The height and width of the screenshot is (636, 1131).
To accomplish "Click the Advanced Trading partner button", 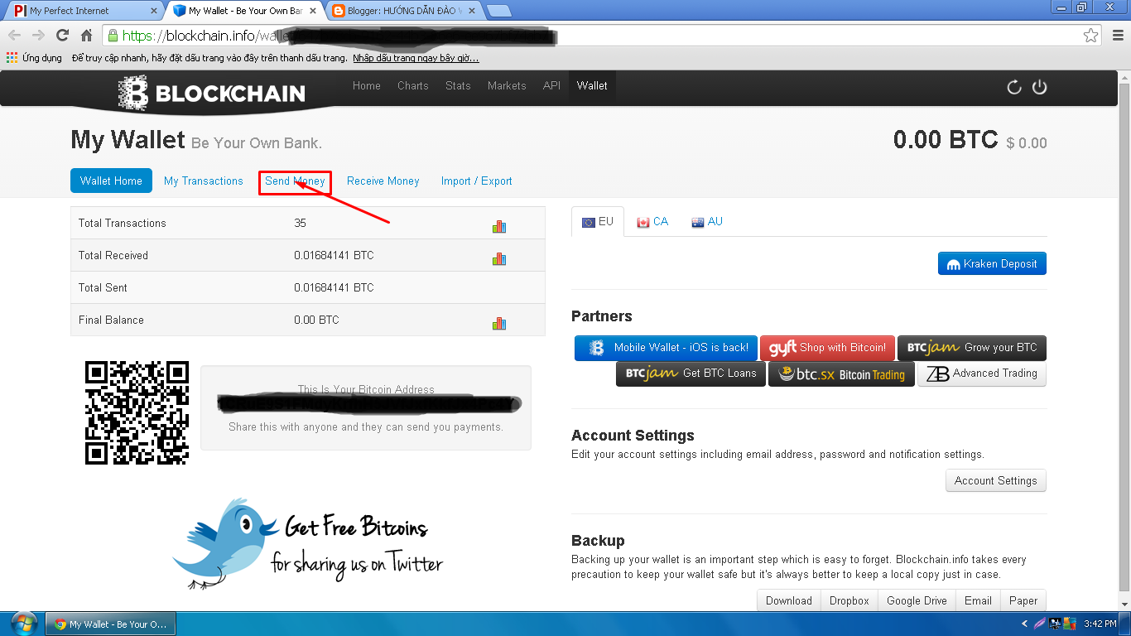I will click(982, 373).
